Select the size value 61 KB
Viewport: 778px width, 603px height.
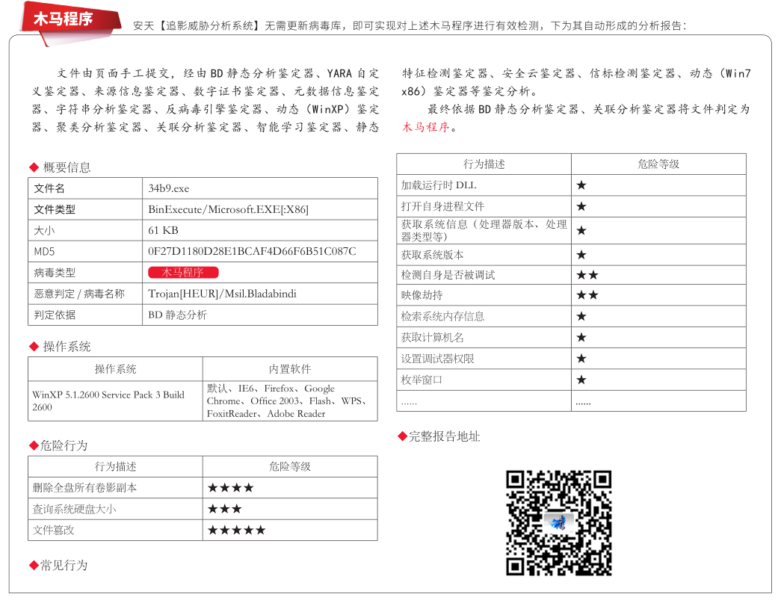coord(163,231)
